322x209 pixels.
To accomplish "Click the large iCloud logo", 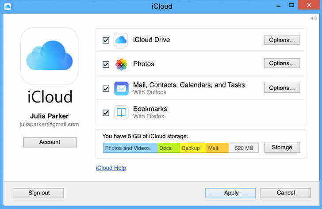I will [x=50, y=56].
